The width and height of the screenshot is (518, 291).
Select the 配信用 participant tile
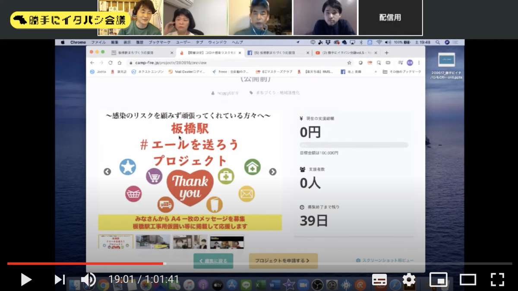390,18
